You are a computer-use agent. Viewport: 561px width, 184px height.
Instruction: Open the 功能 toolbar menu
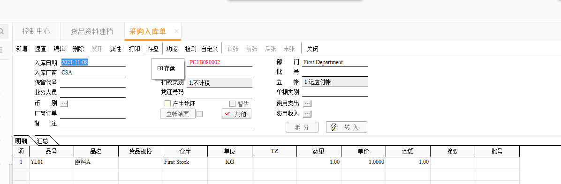172,49
